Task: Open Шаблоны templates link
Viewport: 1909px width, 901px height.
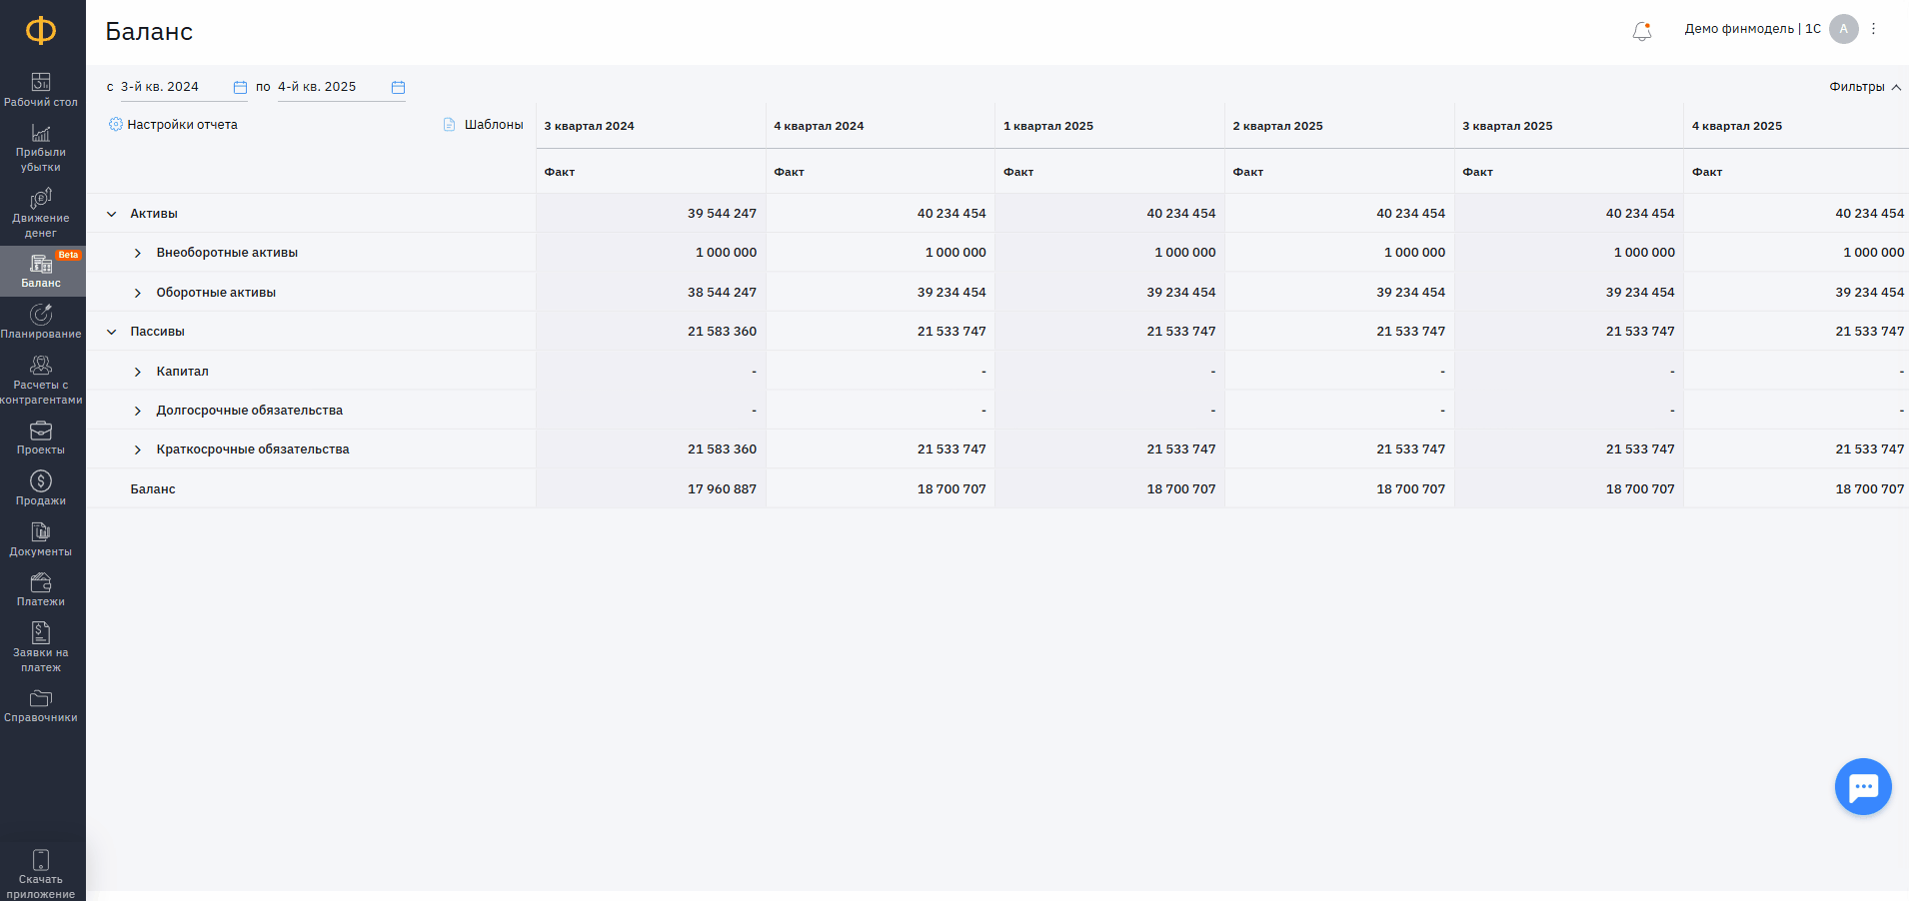Action: (x=494, y=125)
